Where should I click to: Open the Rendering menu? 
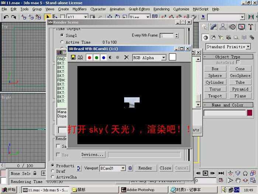click(x=161, y=9)
